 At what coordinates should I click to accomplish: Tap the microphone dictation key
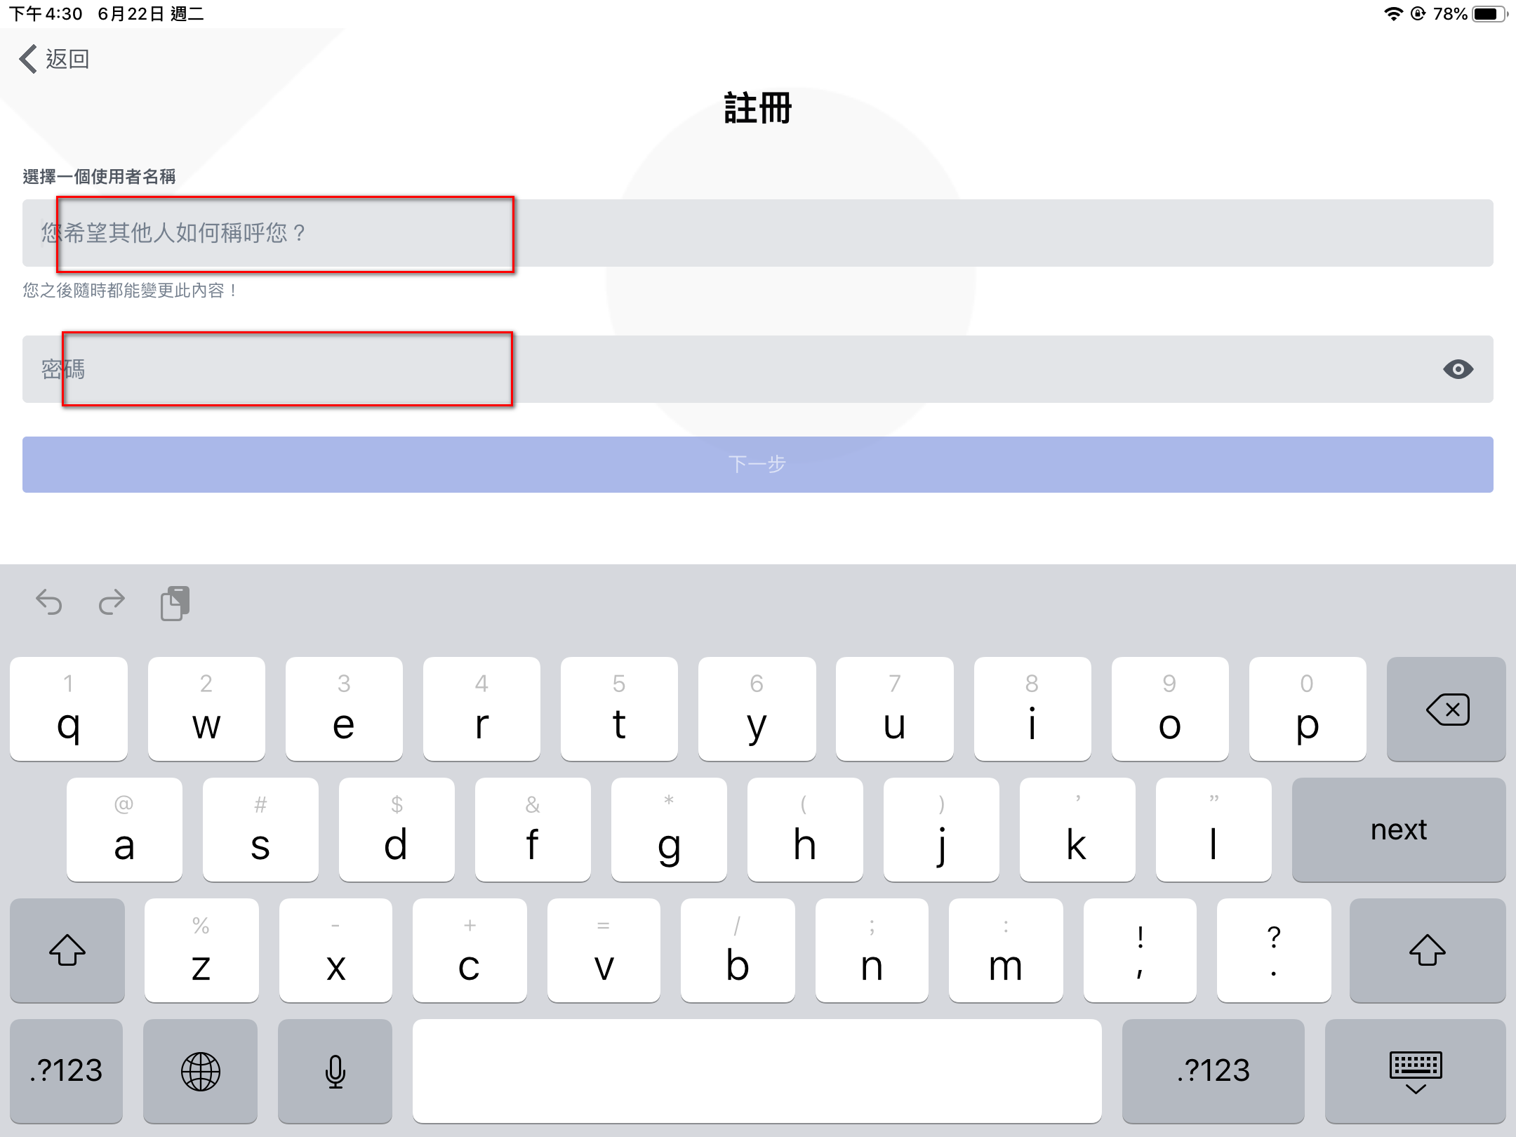[335, 1071]
